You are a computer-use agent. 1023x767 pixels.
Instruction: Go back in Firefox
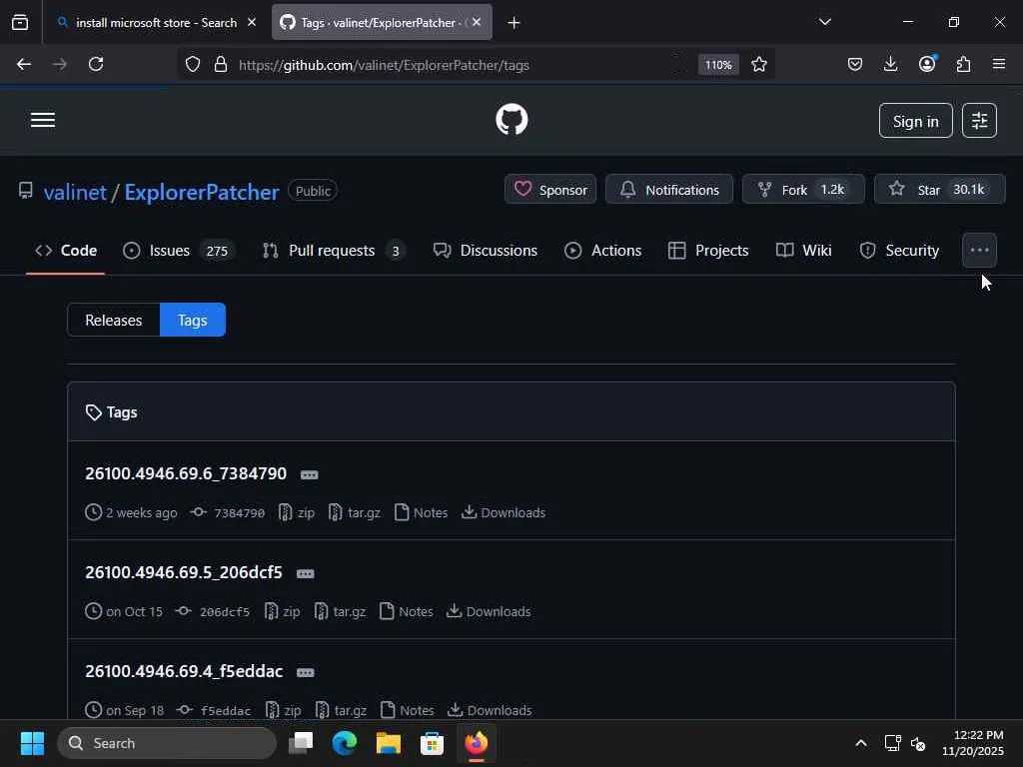24,64
